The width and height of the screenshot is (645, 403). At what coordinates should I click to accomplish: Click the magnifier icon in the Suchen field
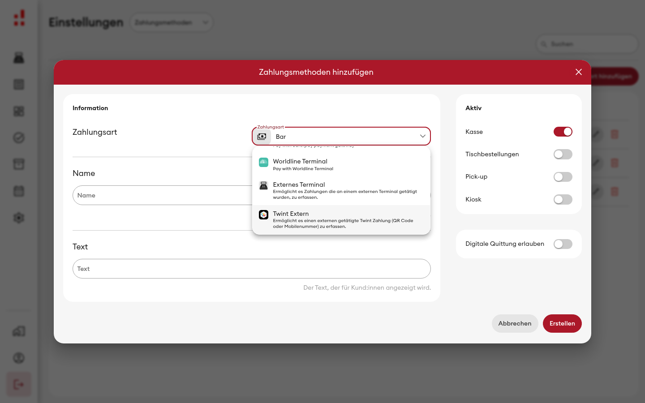tap(544, 44)
